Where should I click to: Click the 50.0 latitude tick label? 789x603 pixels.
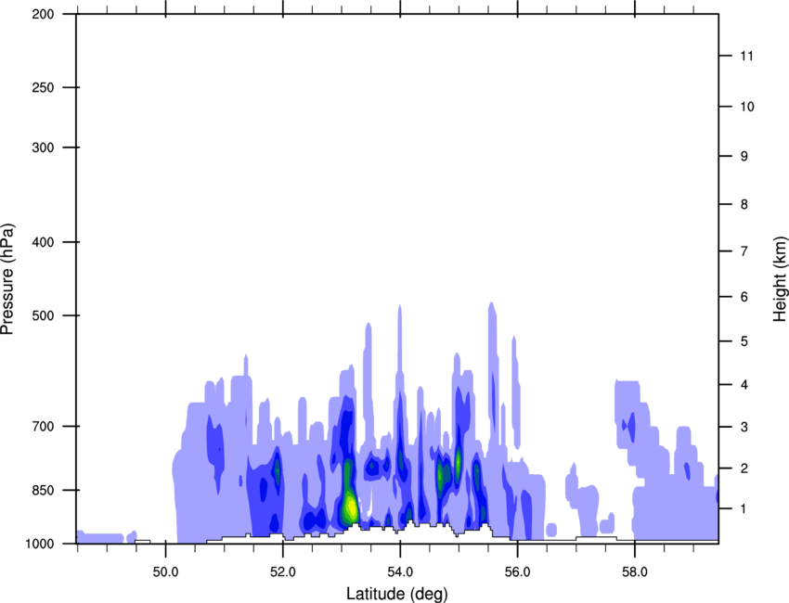pos(165,572)
